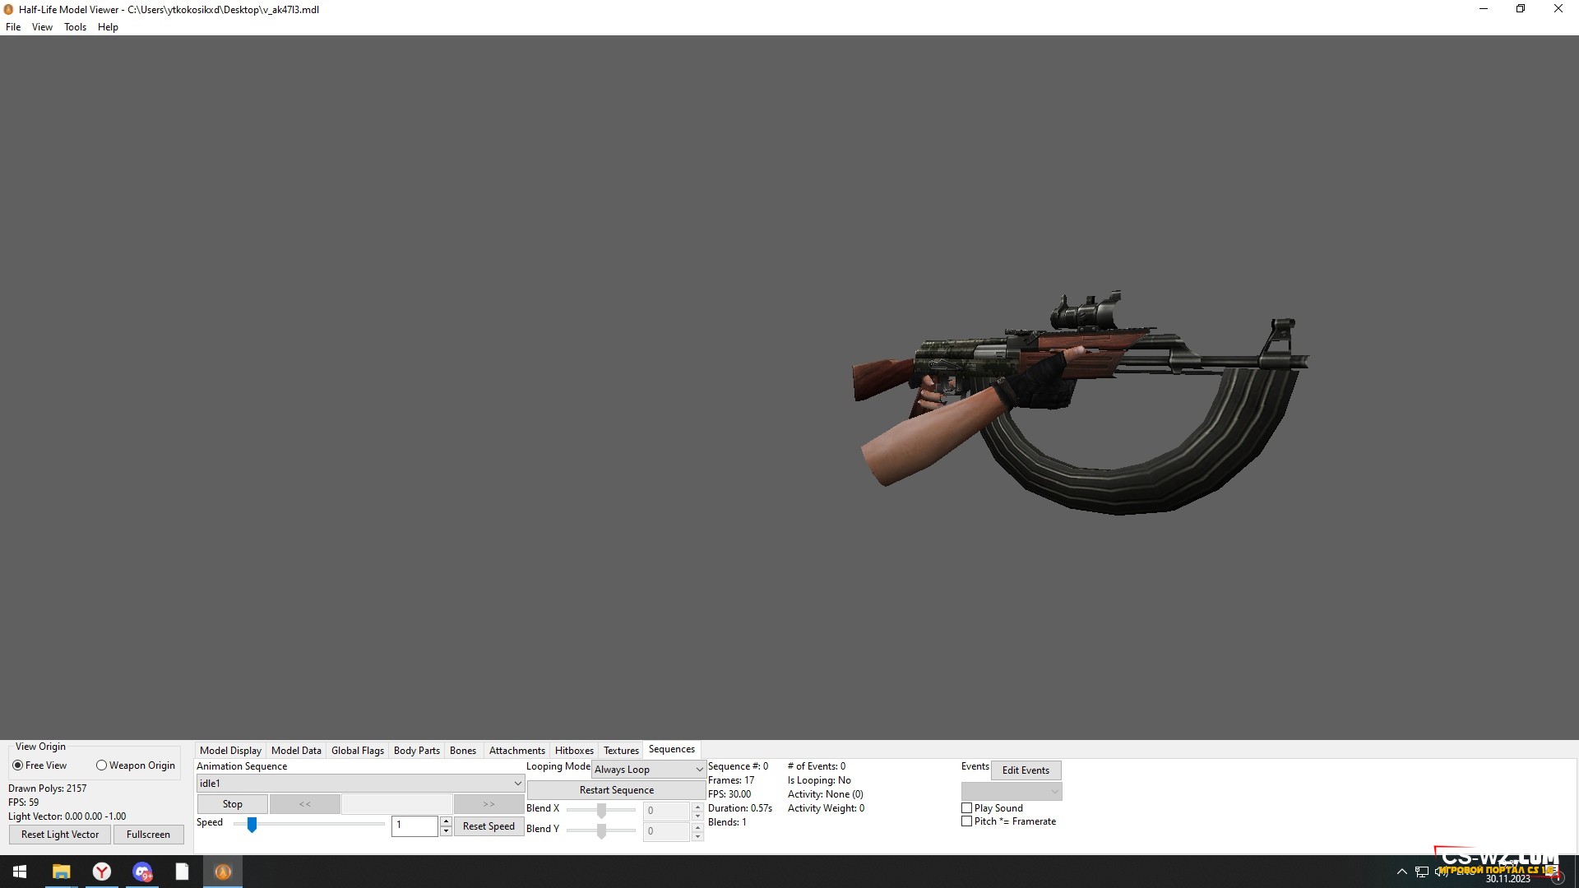Image resolution: width=1579 pixels, height=888 pixels.
Task: Click the 'Drawn Polys: 2157' text
Action: (x=47, y=789)
